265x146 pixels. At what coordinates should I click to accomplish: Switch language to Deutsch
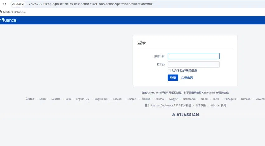coord(56,99)
